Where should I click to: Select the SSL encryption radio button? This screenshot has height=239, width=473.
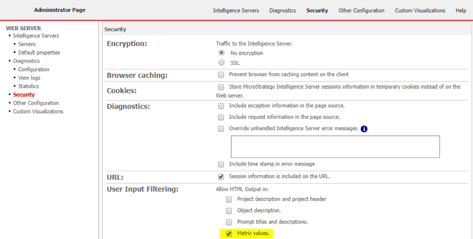(221, 63)
